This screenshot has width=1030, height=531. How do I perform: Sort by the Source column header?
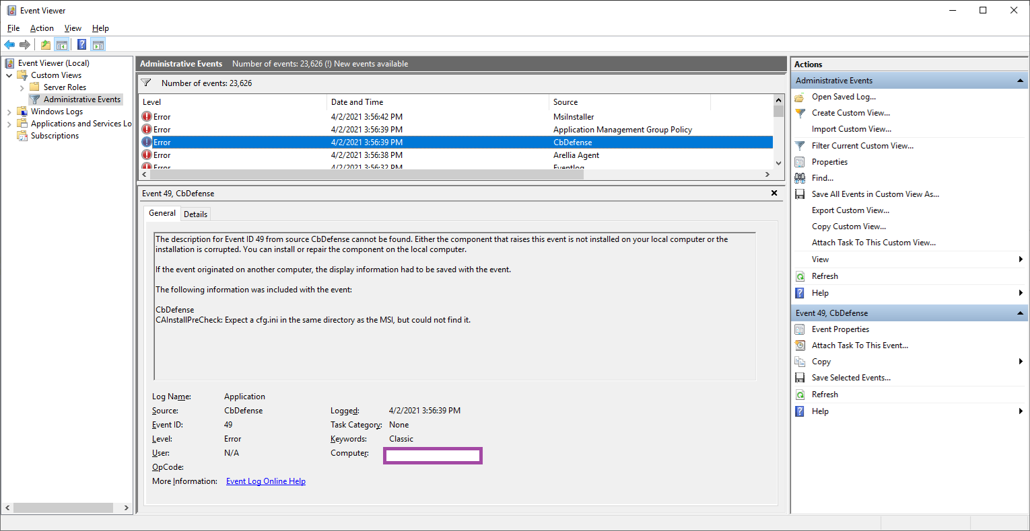[x=629, y=102]
